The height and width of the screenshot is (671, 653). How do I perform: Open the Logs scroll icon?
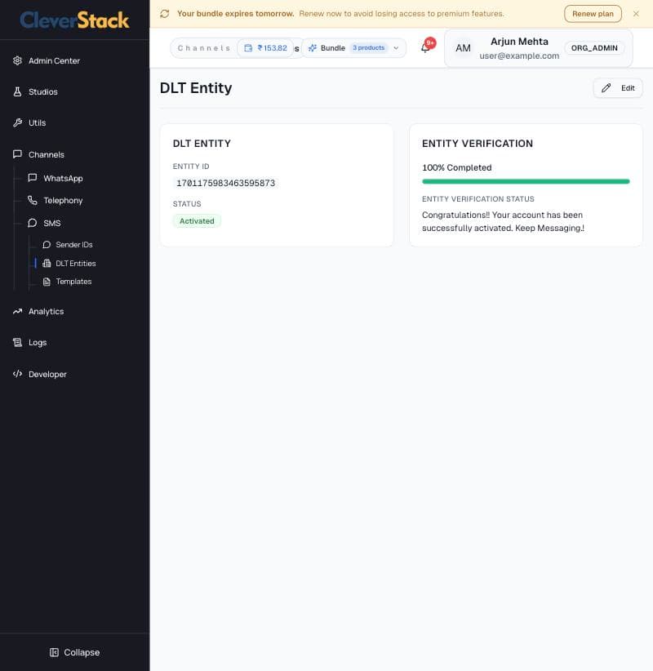[x=17, y=342]
